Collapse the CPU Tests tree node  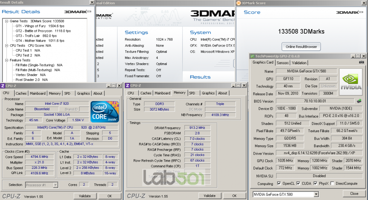pos(7,45)
